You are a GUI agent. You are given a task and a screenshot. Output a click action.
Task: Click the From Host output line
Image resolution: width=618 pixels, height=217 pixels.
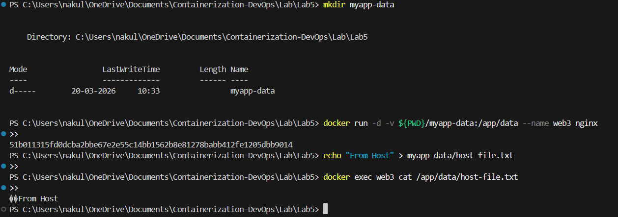coord(33,198)
